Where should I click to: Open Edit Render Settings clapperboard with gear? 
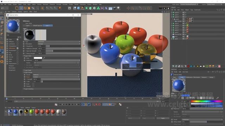168,8
